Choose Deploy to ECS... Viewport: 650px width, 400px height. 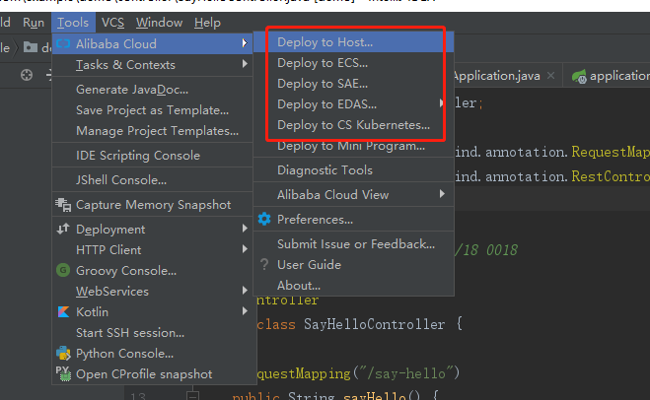tap(354, 63)
